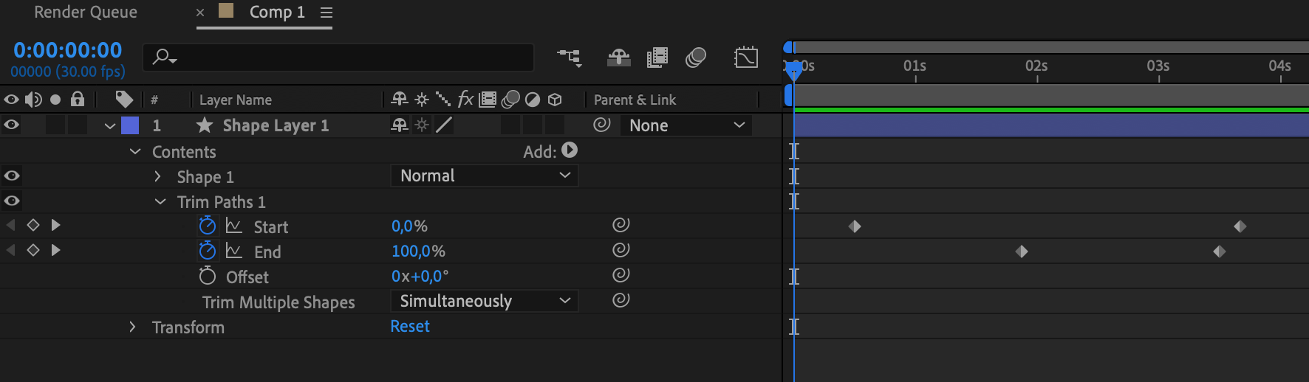Enable Frame Blending for all layers

point(657,57)
